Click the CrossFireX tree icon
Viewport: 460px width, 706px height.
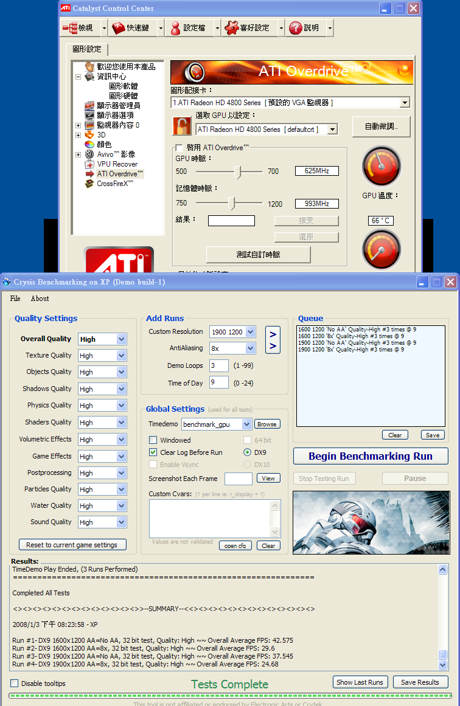90,184
